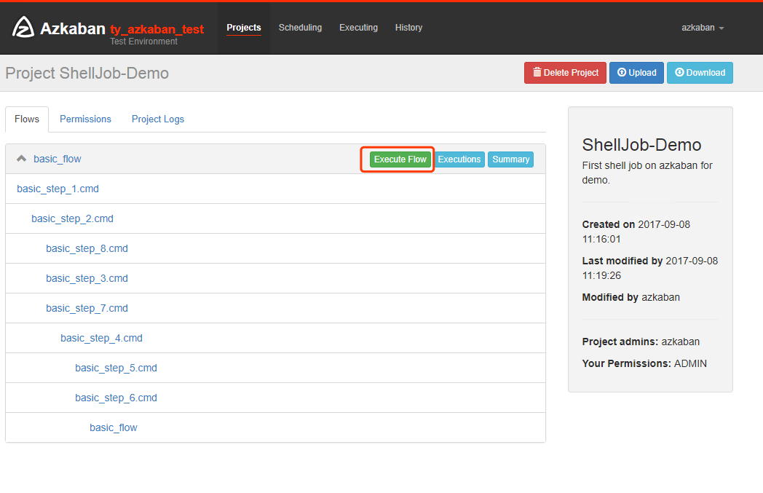Click the 'Project admins: azkaban' text
Image resolution: width=763 pixels, height=493 pixels.
pyautogui.click(x=641, y=342)
